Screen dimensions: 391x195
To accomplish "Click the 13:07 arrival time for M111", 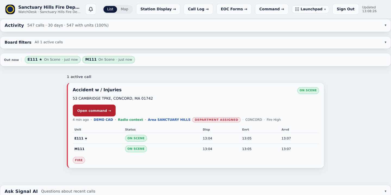I will point(286,149).
